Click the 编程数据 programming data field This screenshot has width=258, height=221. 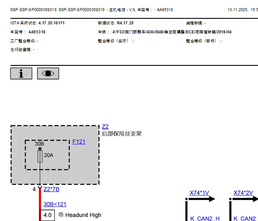pyautogui.click(x=196, y=23)
